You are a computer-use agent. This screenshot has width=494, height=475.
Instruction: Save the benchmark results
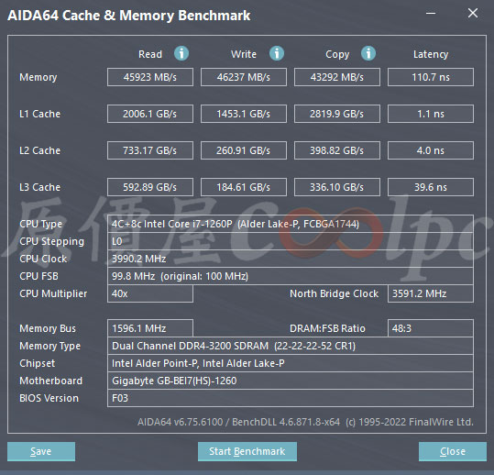(x=41, y=451)
